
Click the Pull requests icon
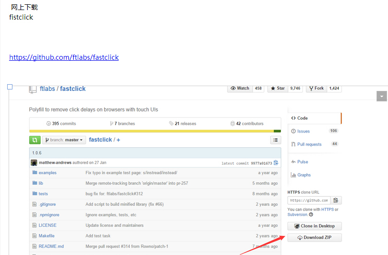tap(293, 144)
